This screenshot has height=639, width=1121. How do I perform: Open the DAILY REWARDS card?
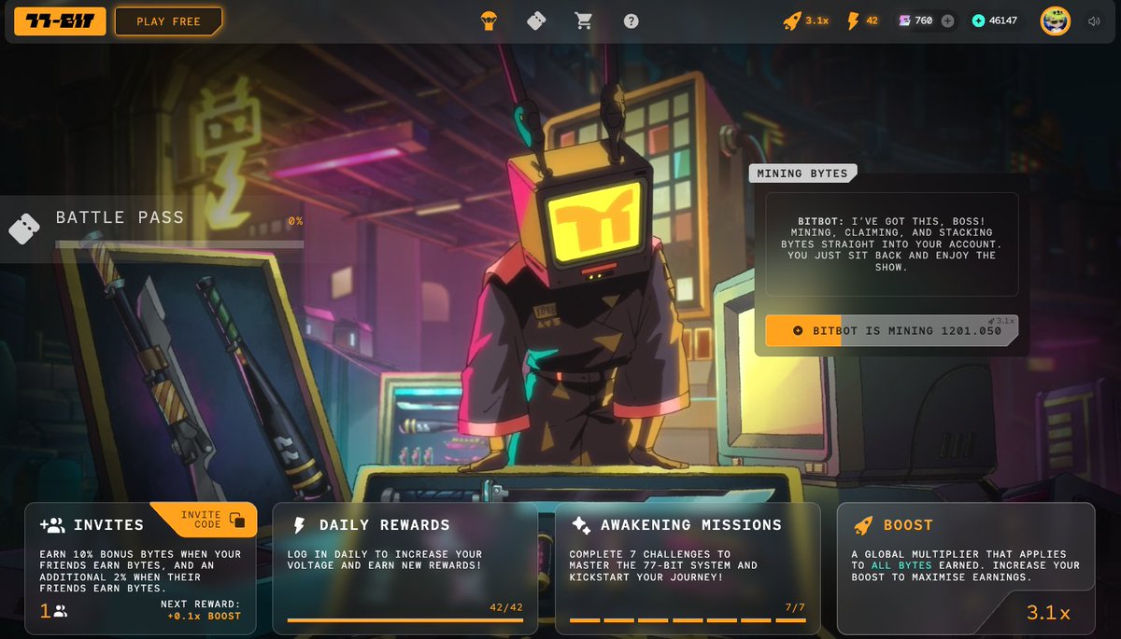coord(404,568)
